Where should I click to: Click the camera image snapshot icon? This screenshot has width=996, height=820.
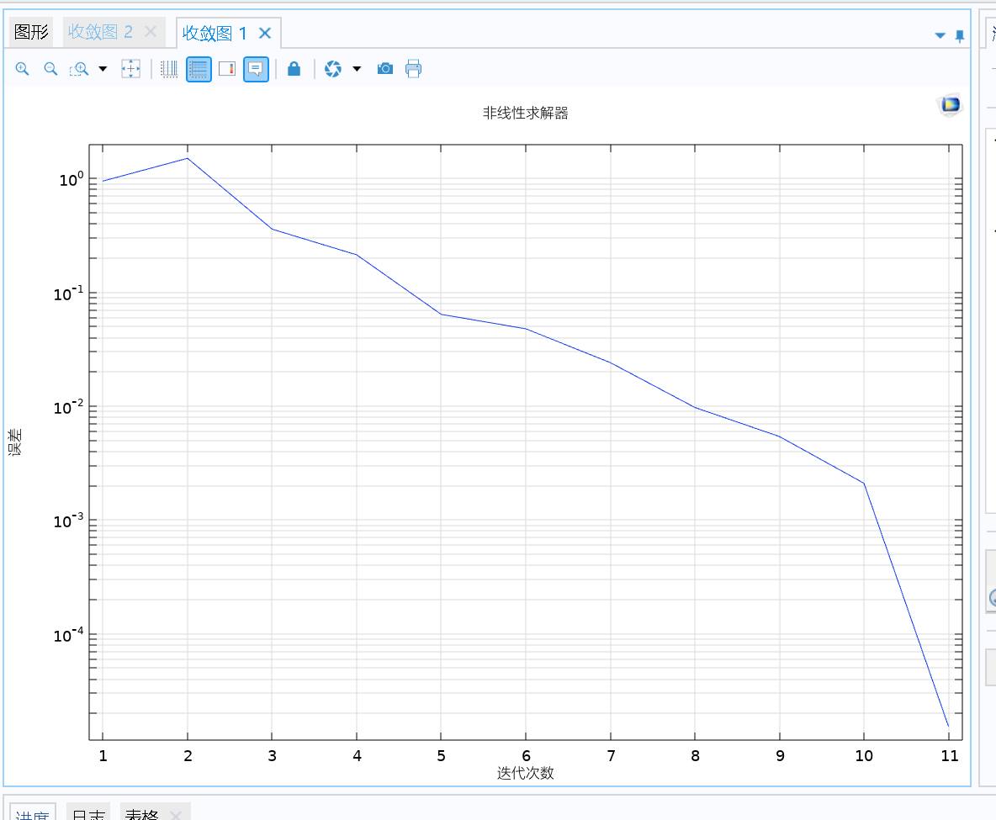coord(385,69)
